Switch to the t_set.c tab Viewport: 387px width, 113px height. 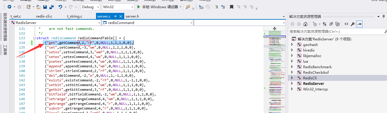[x=16, y=16]
